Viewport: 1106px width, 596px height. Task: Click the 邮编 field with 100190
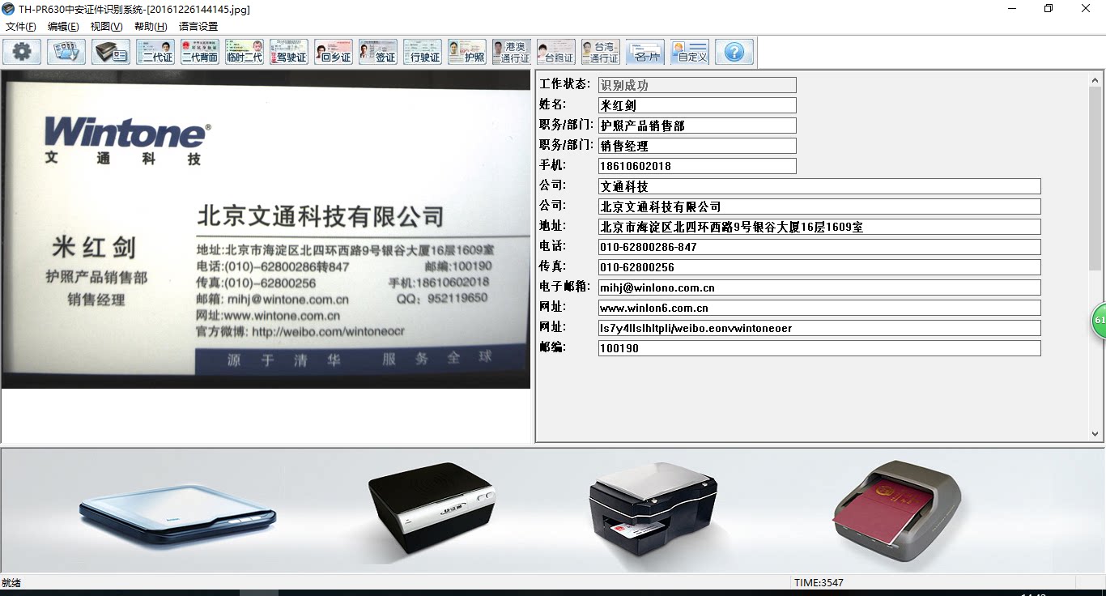tap(819, 348)
